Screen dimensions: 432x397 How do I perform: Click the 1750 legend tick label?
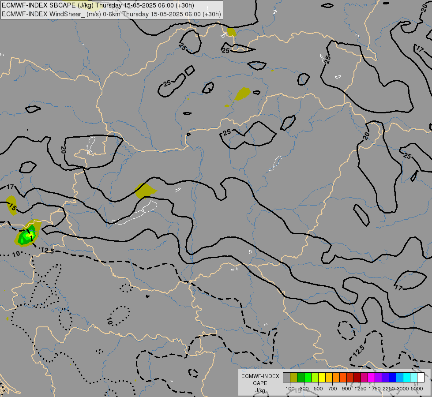375,389
